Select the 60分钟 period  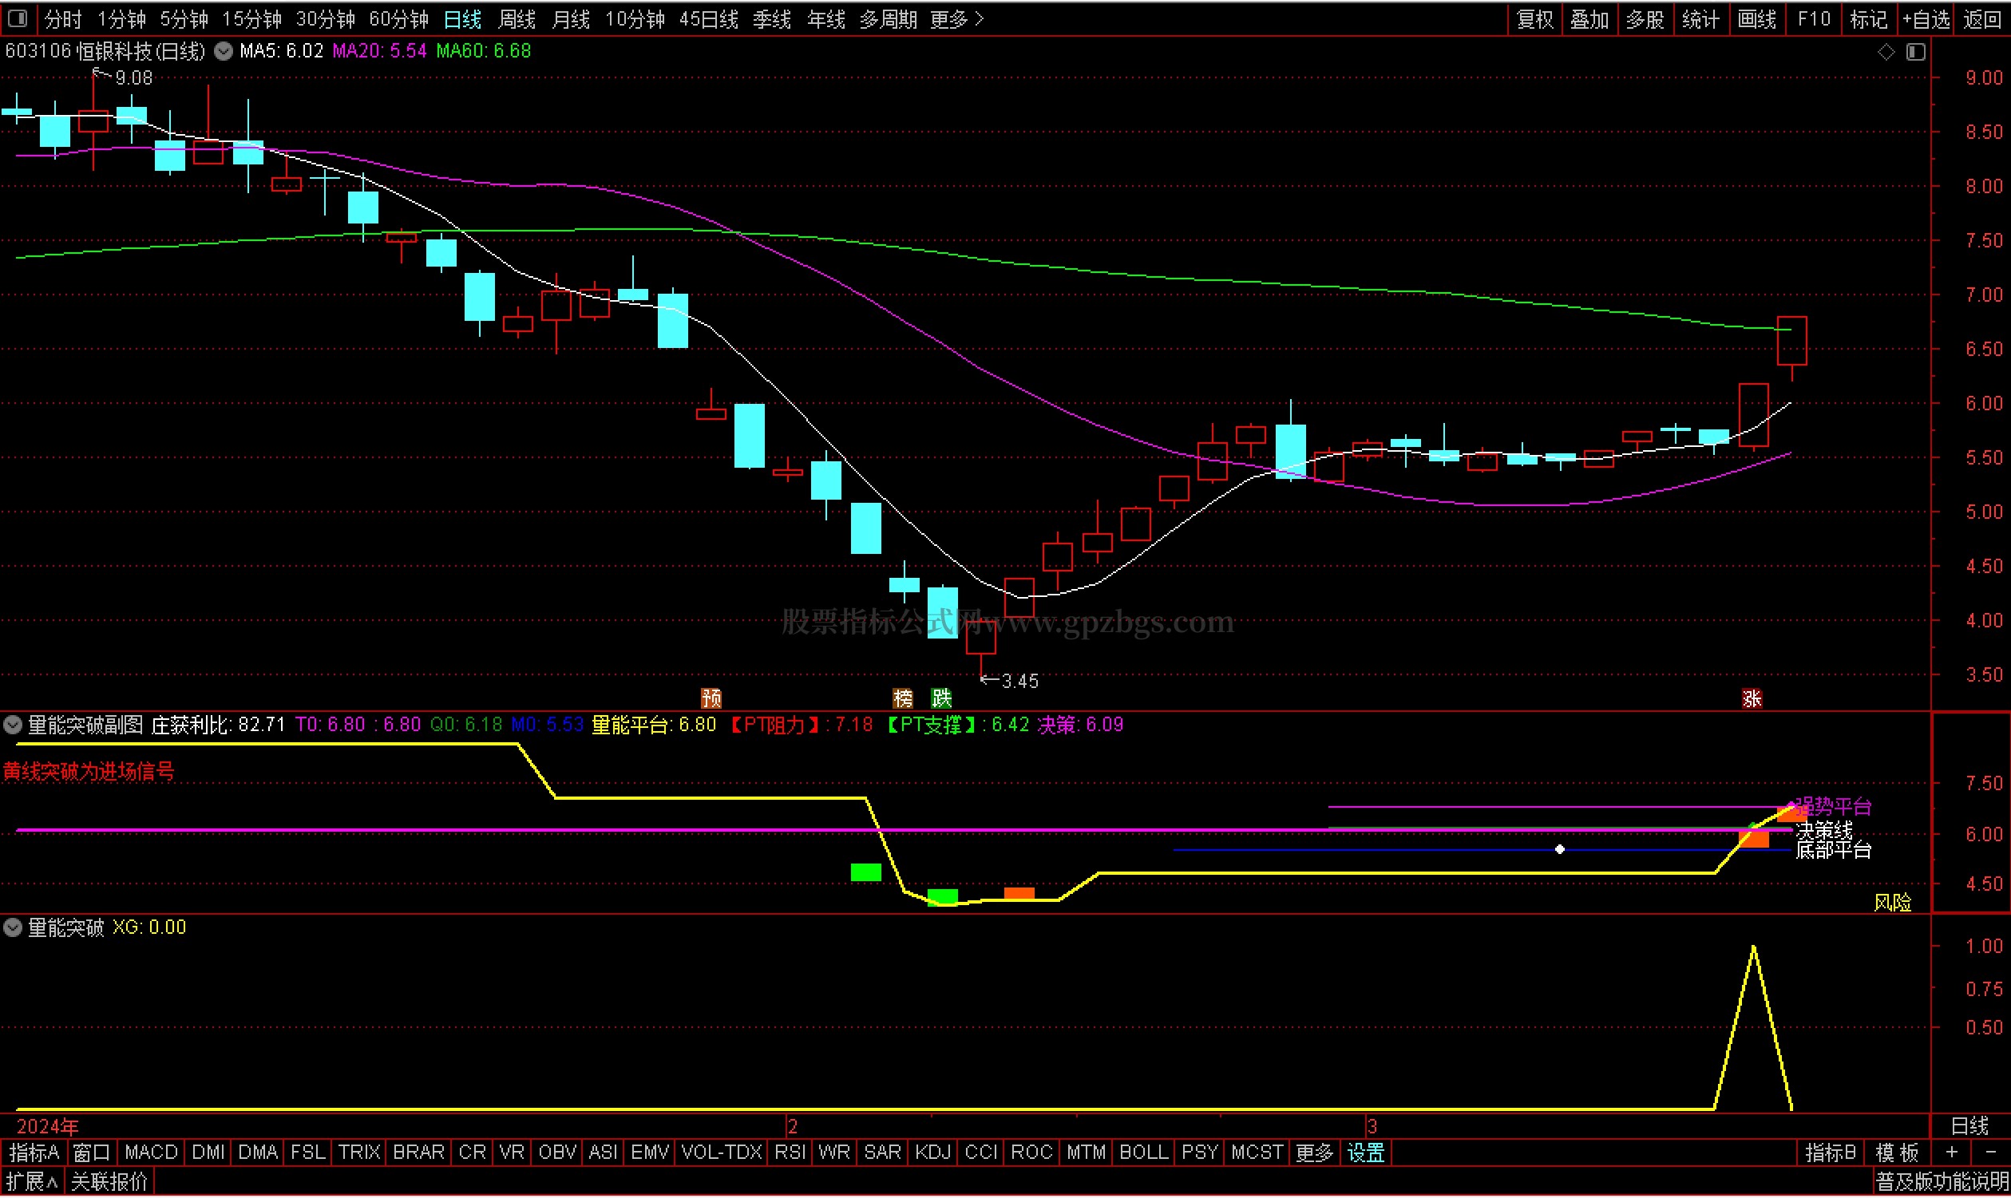[x=399, y=18]
